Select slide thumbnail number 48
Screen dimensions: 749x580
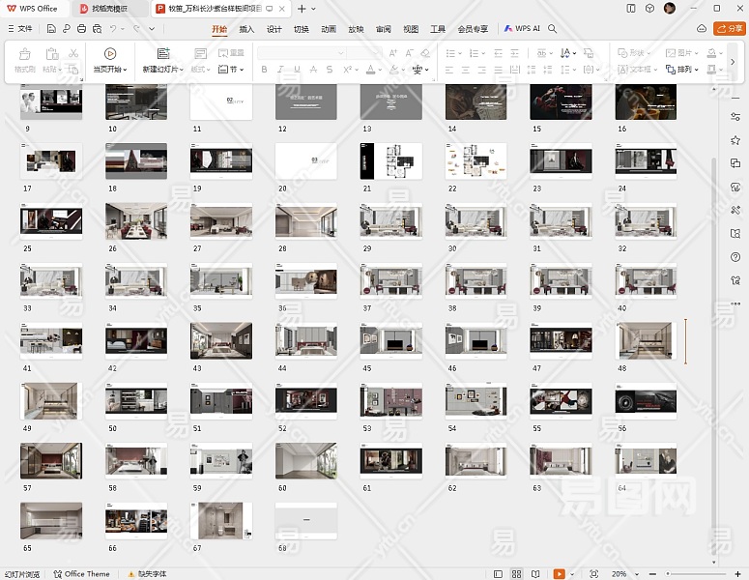point(646,342)
